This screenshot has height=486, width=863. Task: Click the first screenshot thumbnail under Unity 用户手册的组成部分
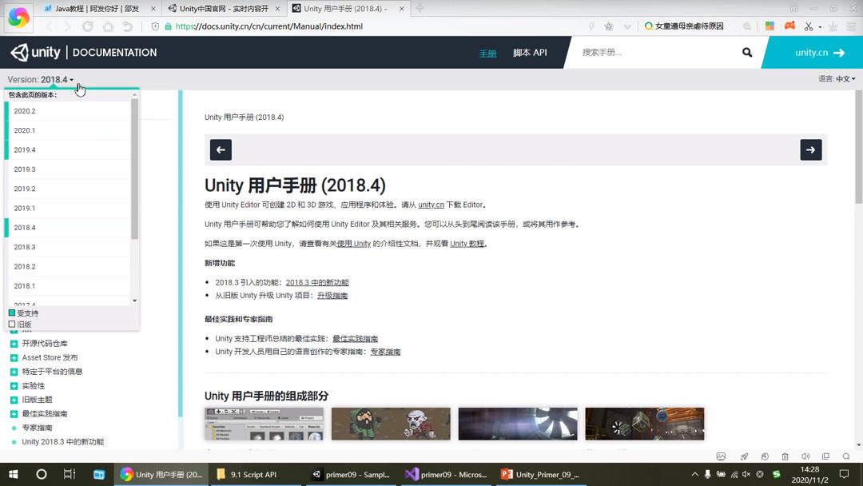[264, 424]
